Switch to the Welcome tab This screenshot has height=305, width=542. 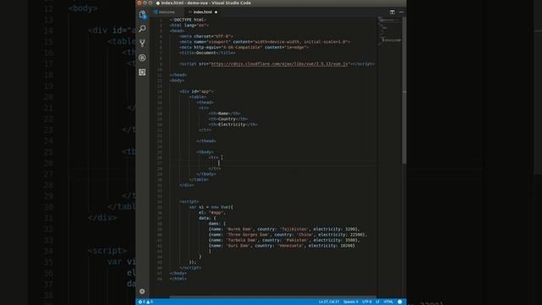click(x=164, y=12)
